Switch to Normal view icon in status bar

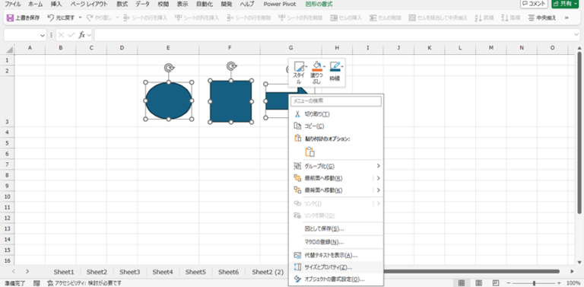click(x=461, y=283)
